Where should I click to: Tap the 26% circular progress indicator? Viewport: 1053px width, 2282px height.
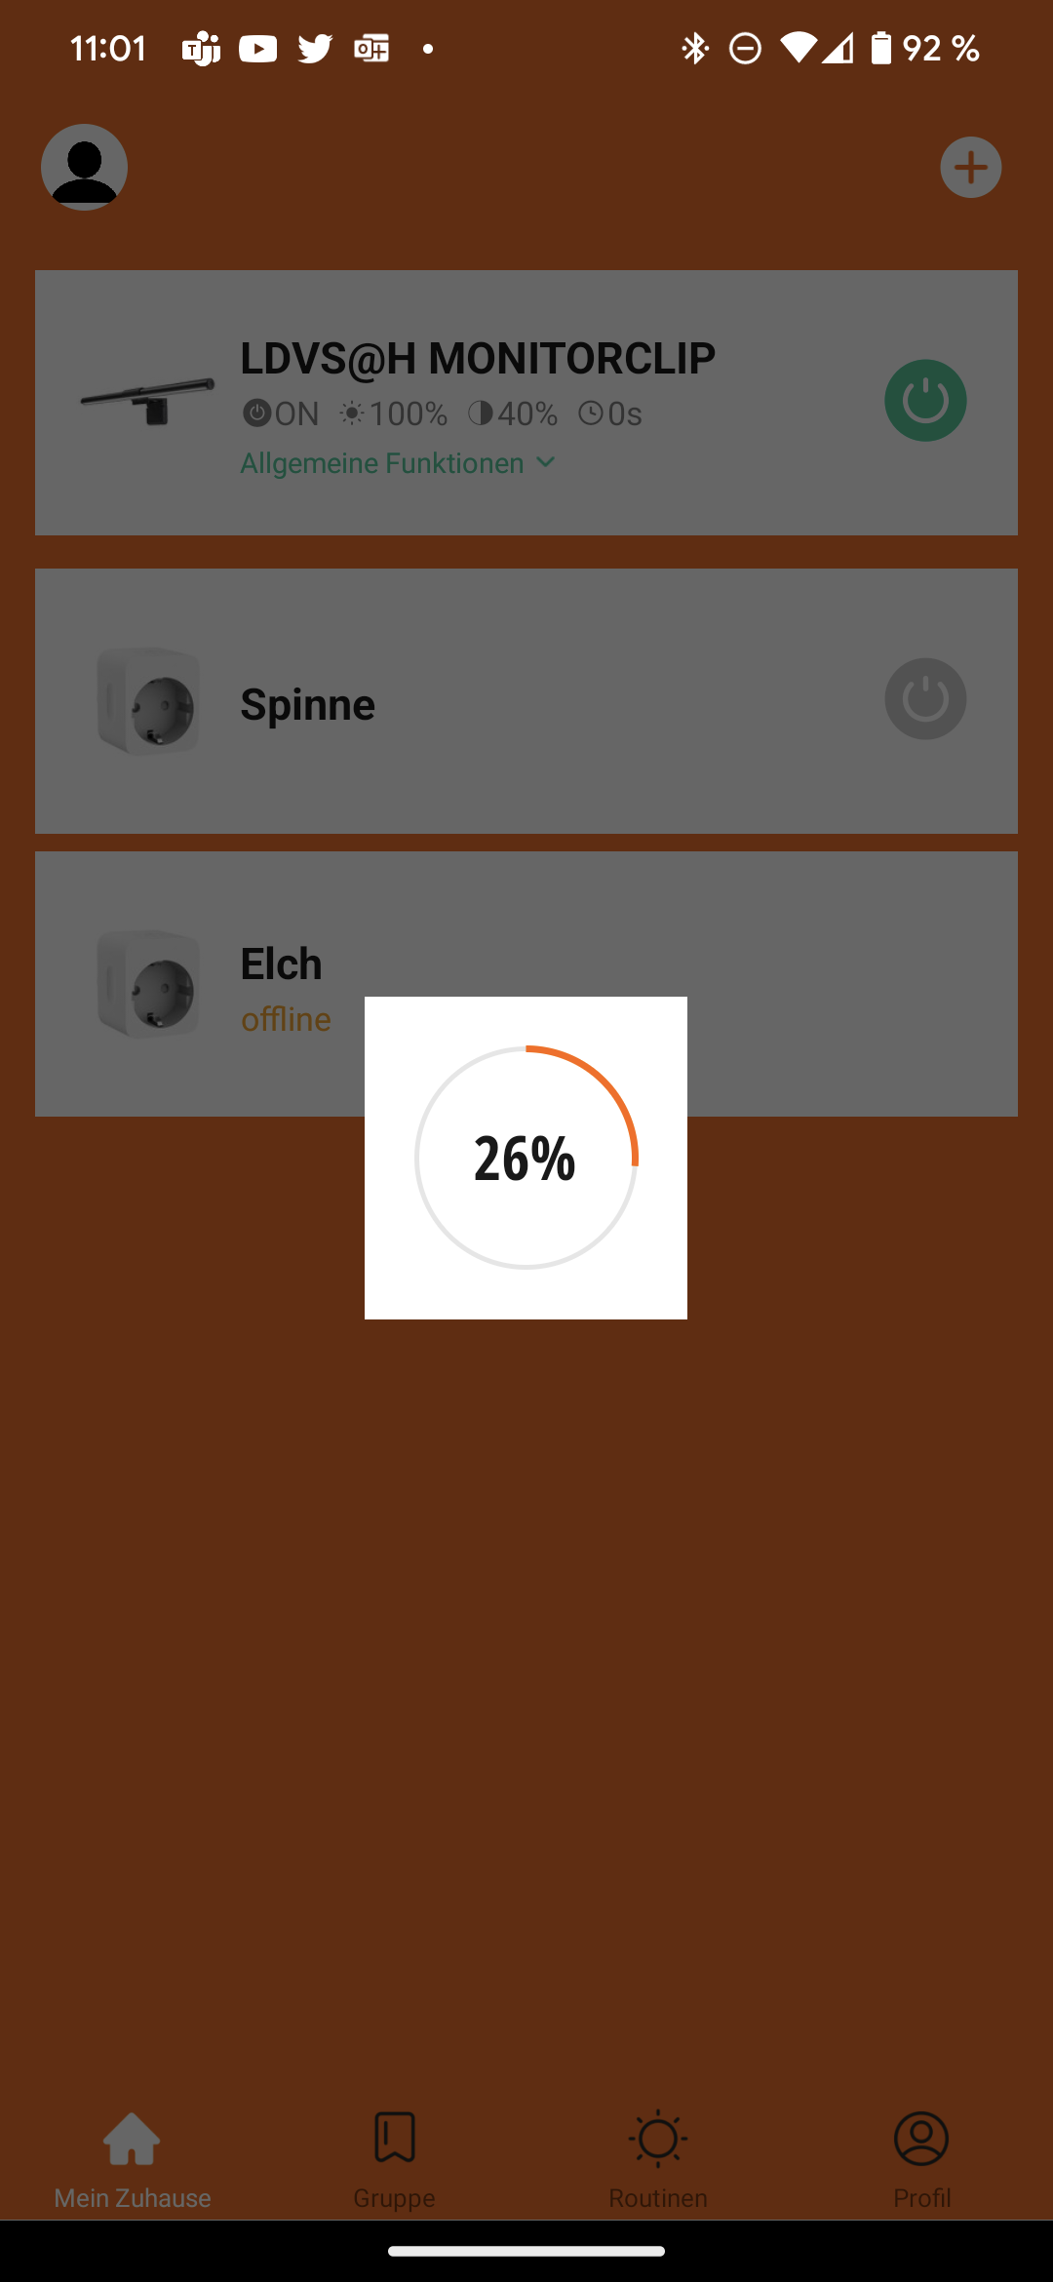click(526, 1158)
